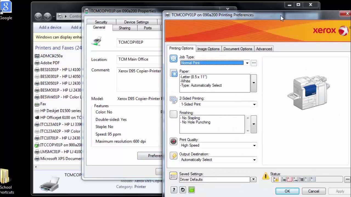
Task: Open help with the question mark button
Action: [174, 190]
